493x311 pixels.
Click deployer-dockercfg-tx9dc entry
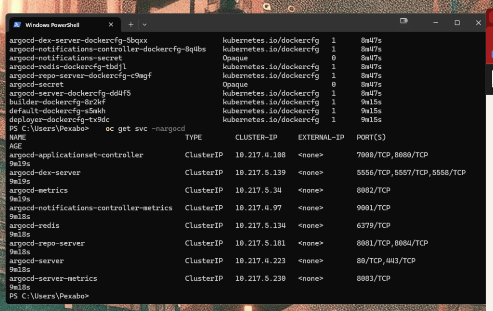(x=59, y=120)
